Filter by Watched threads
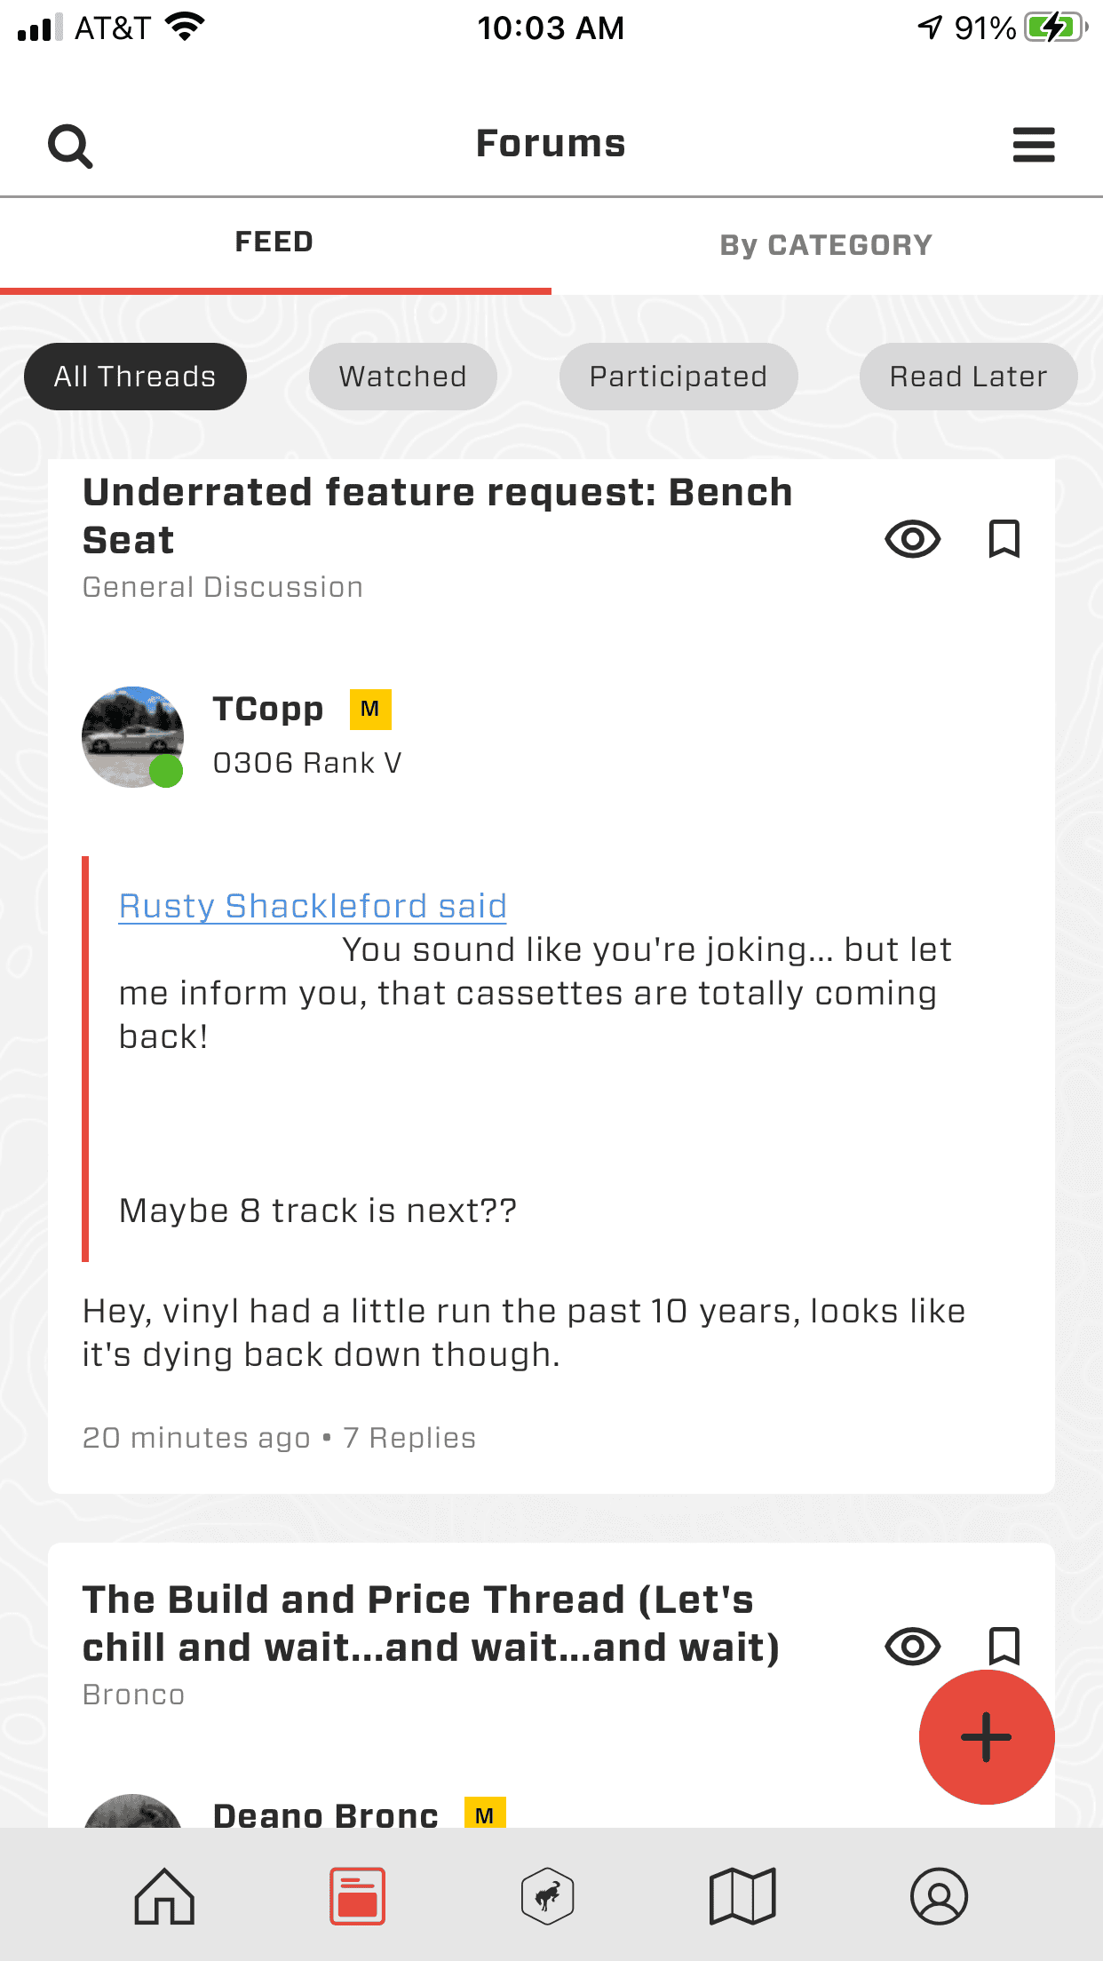Image resolution: width=1103 pixels, height=1961 pixels. tap(402, 377)
